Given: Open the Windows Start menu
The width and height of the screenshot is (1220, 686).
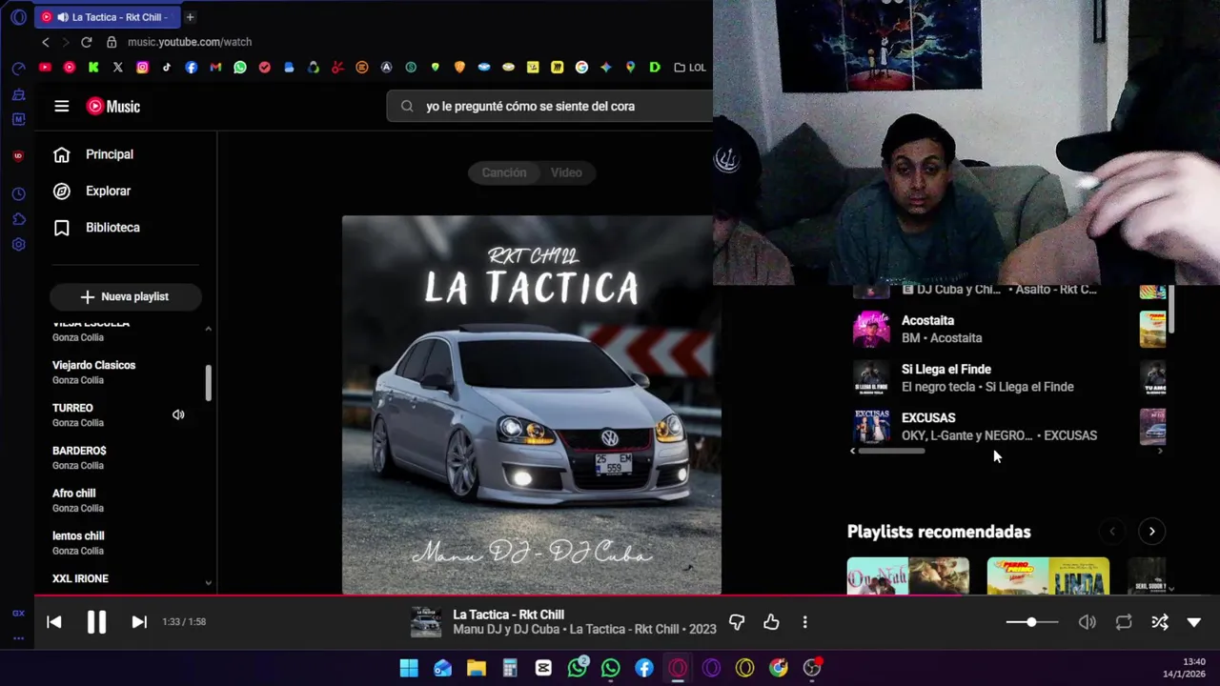Looking at the screenshot, I should coord(409,668).
